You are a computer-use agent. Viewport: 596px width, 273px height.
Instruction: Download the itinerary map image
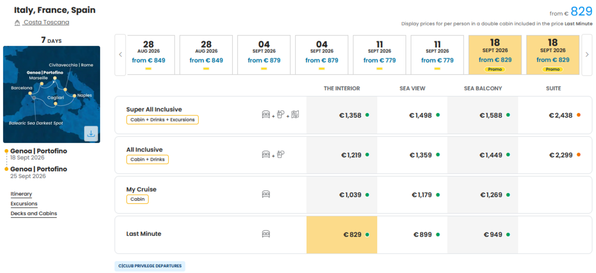(91, 133)
